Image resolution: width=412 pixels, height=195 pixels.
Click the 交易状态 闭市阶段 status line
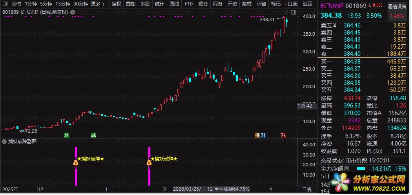click(x=355, y=160)
